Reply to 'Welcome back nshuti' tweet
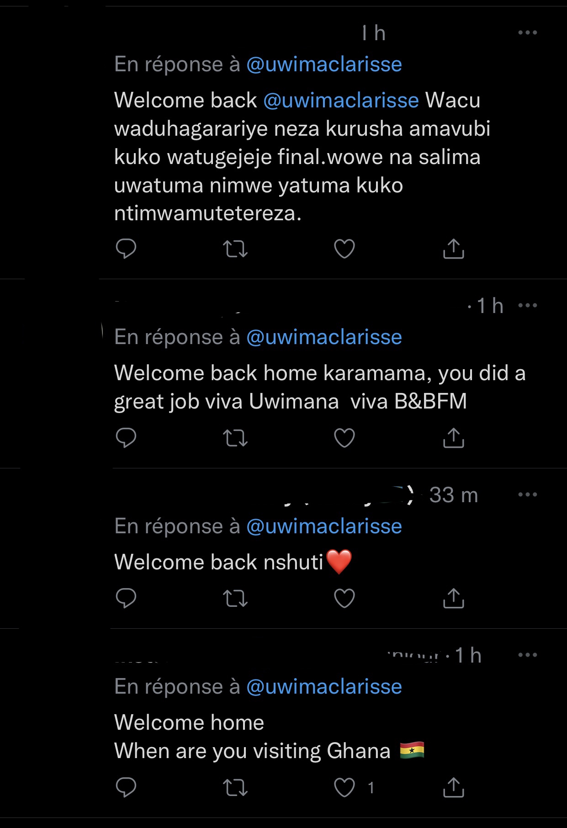Viewport: 567px width, 828px height. (126, 598)
